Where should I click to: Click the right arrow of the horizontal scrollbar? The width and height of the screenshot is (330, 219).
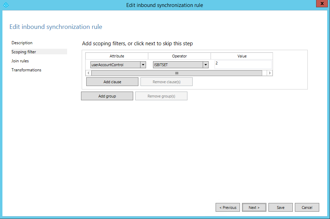[x=269, y=73]
